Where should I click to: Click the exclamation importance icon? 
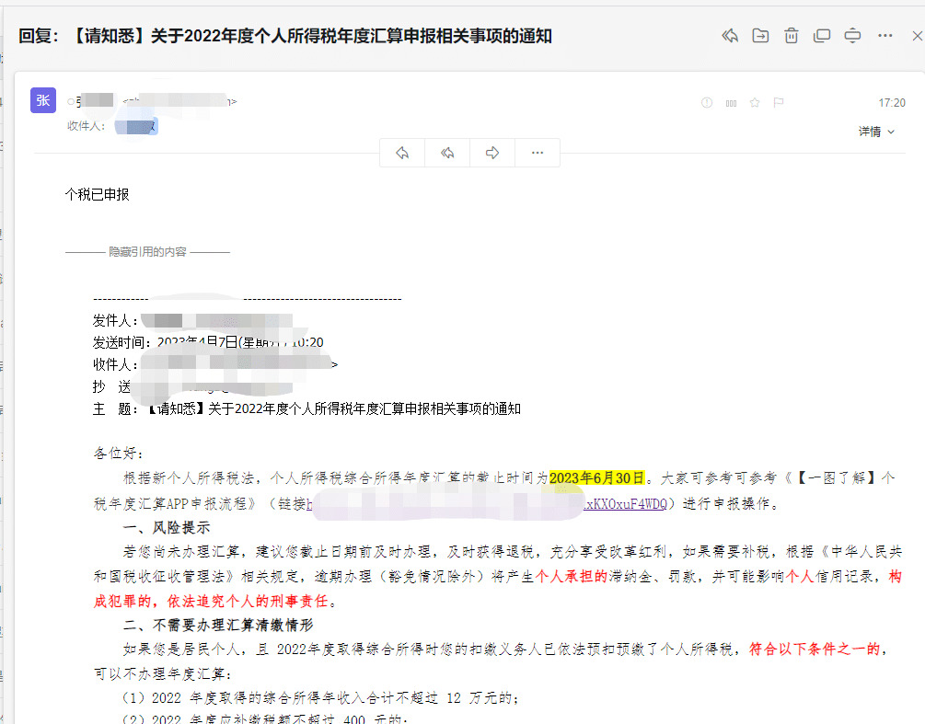(707, 103)
